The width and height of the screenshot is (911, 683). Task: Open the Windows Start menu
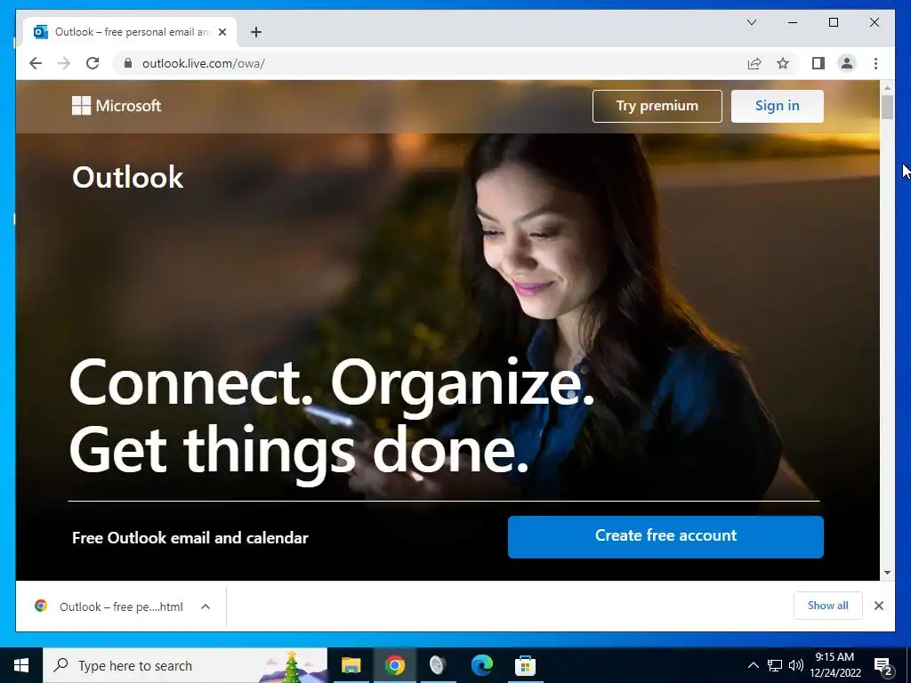[x=21, y=665]
